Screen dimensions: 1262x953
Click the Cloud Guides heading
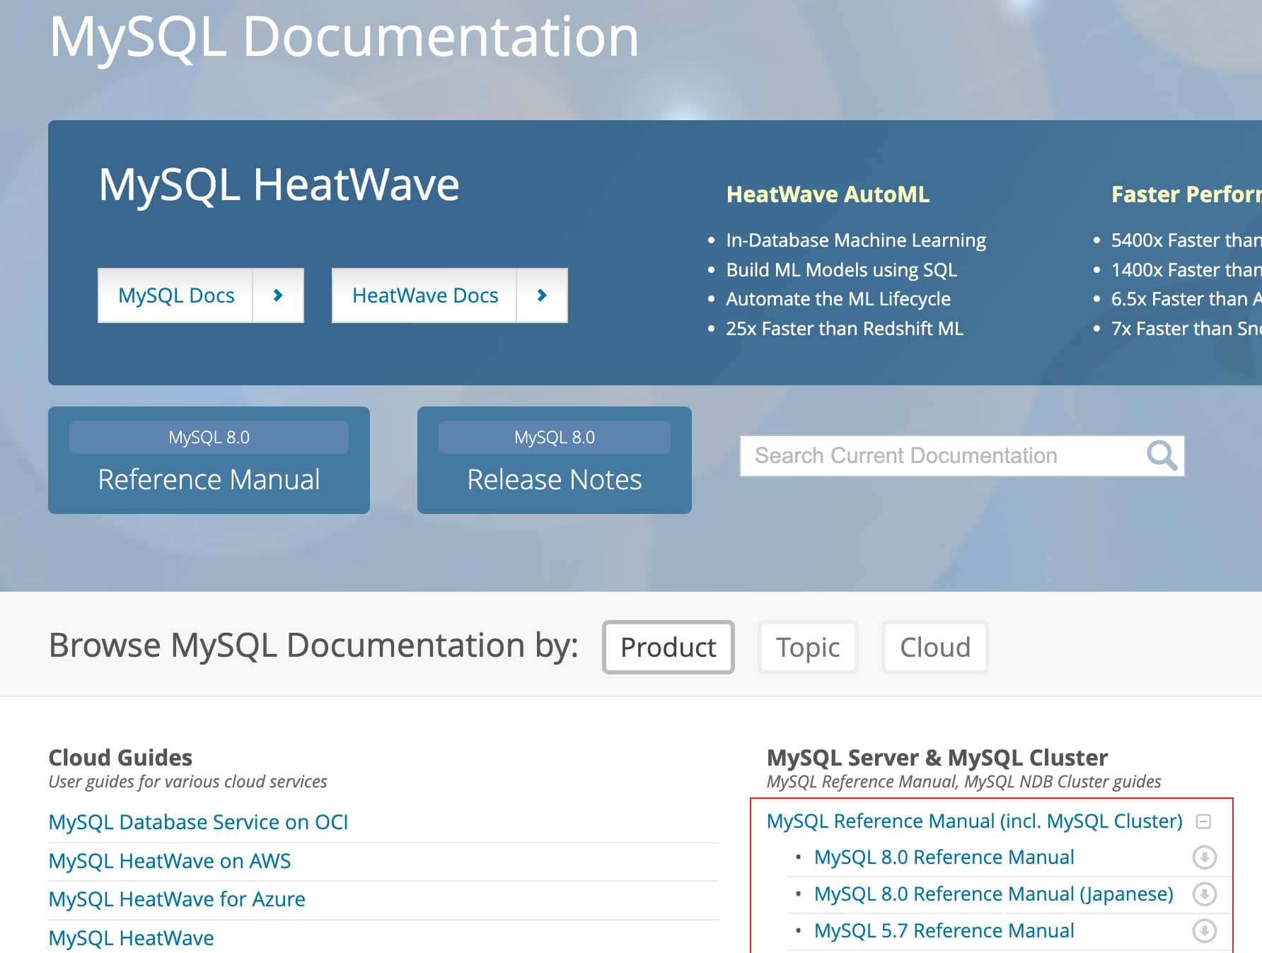(120, 758)
